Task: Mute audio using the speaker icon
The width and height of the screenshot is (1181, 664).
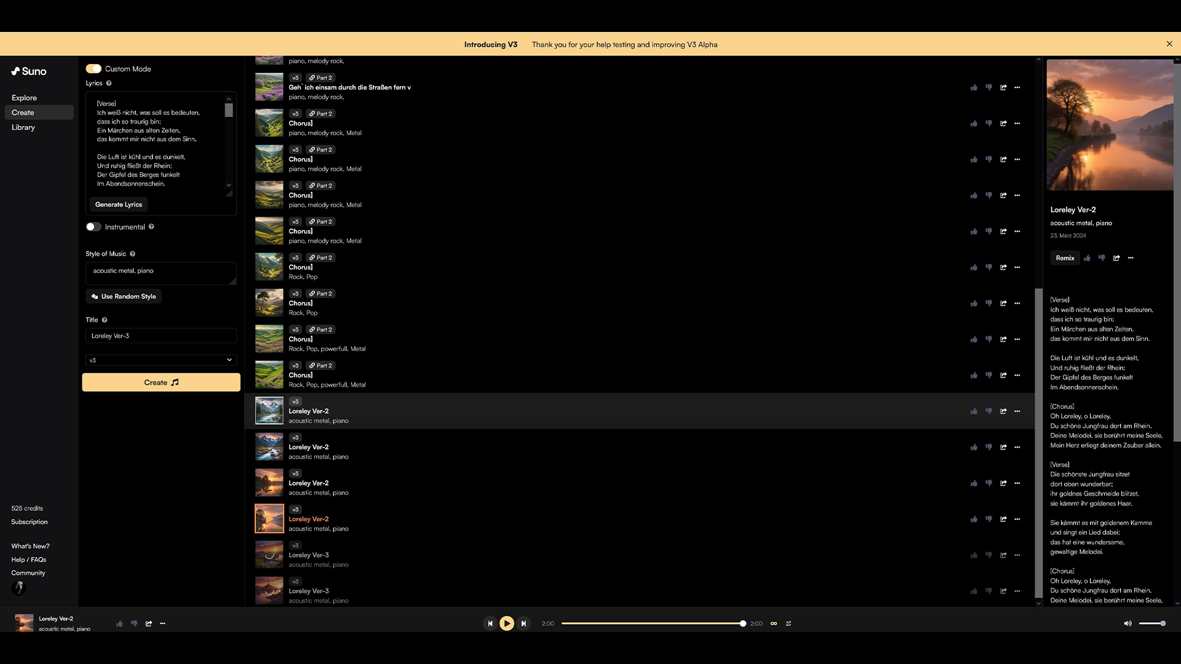Action: click(x=1127, y=623)
